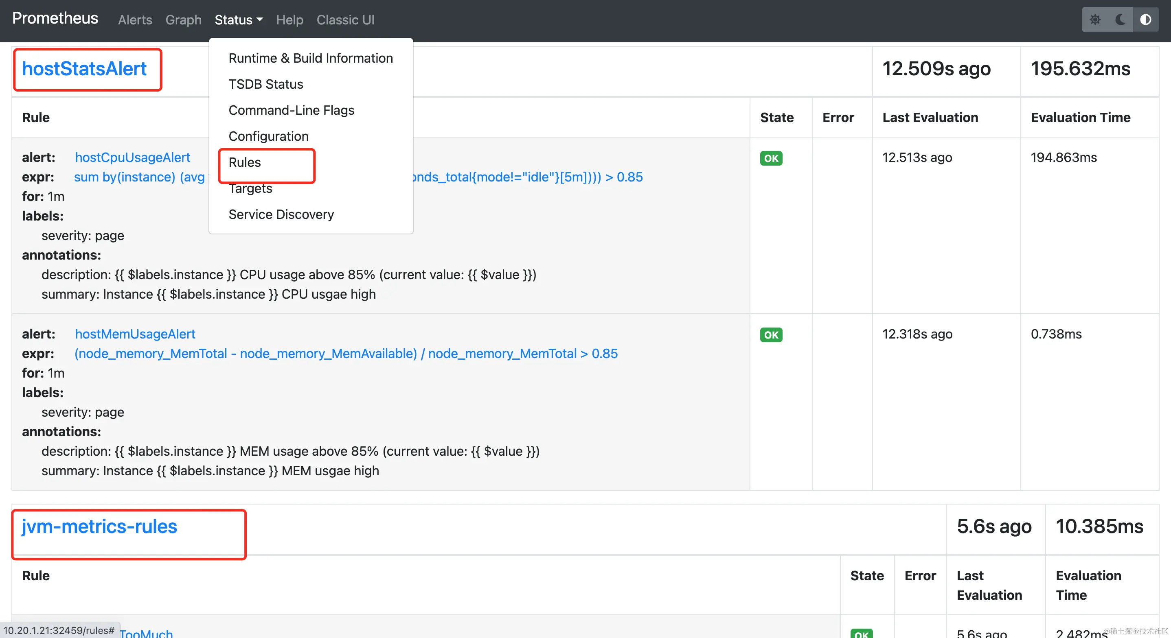Open the Graph page
Image resolution: width=1171 pixels, height=638 pixels.
tap(183, 20)
